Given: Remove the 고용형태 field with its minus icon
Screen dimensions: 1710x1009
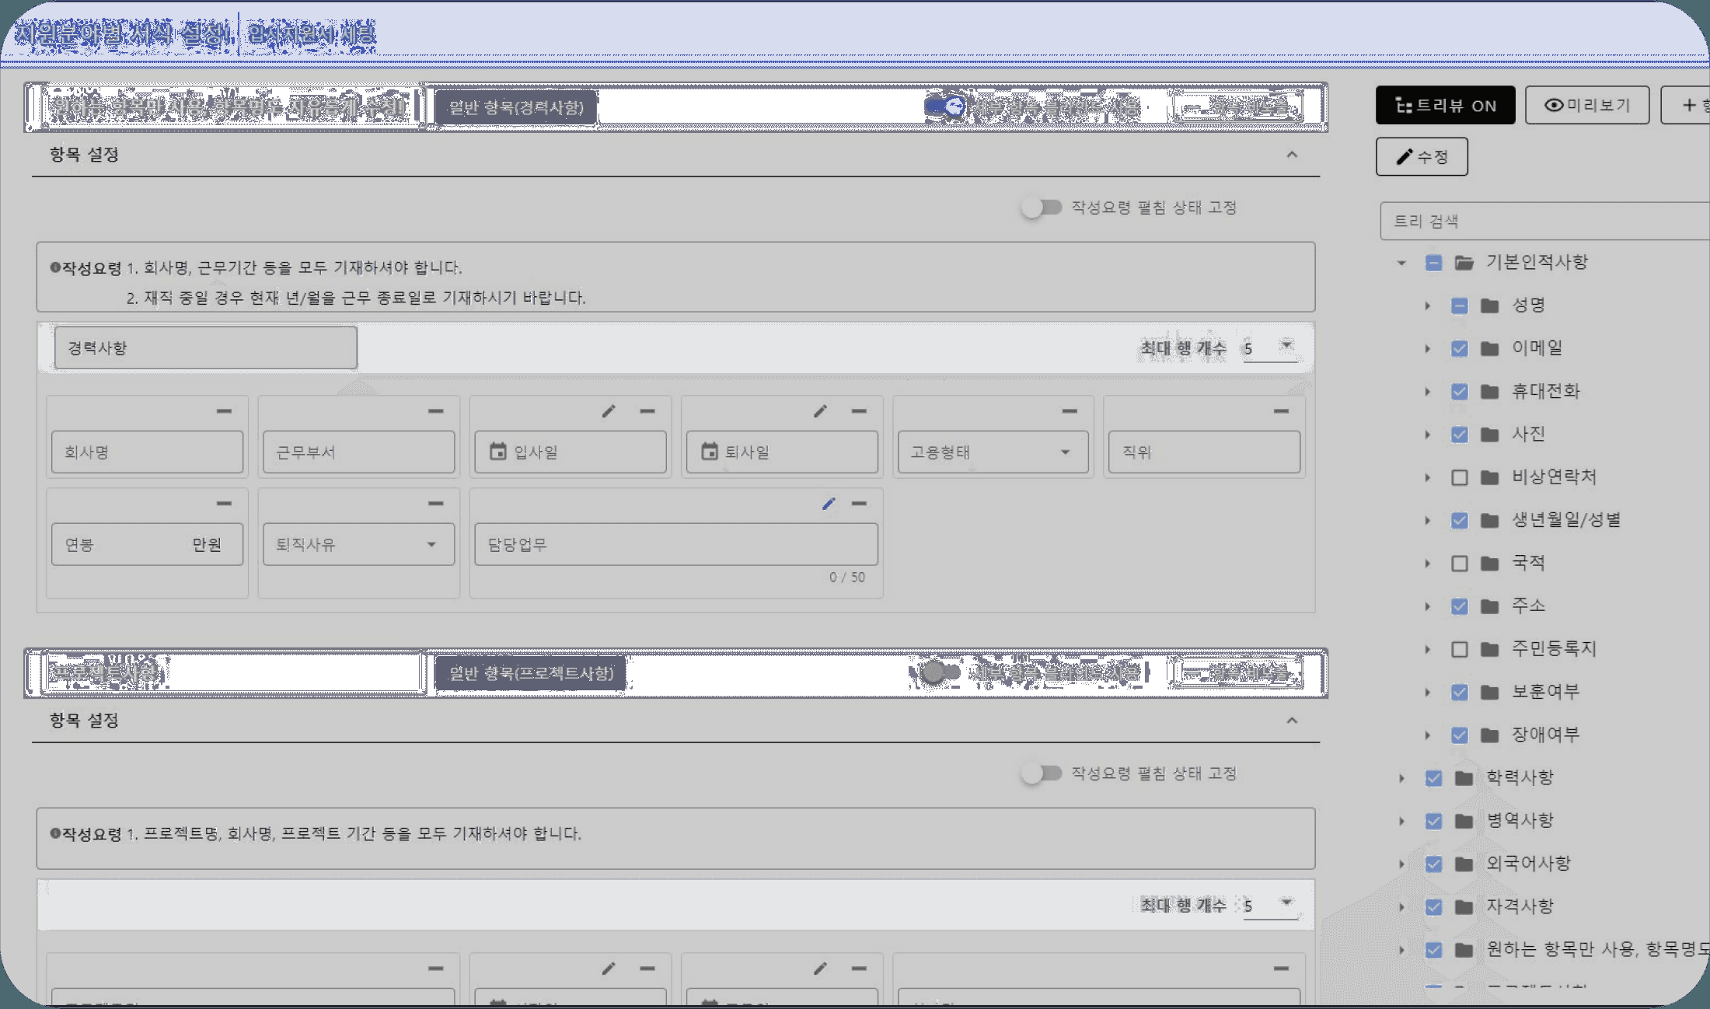Looking at the screenshot, I should click(x=1070, y=411).
